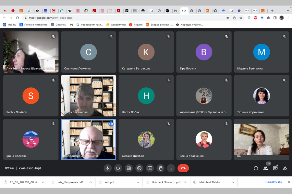
Task: Open a new tab with the plus button
Action: 272,11
